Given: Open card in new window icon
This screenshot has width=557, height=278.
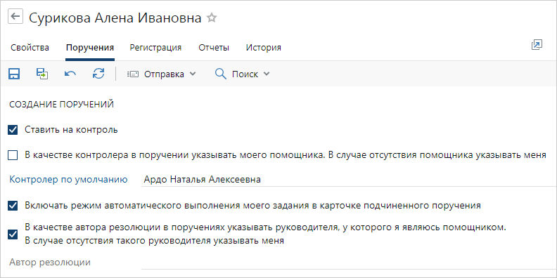Looking at the screenshot, I should [537, 45].
